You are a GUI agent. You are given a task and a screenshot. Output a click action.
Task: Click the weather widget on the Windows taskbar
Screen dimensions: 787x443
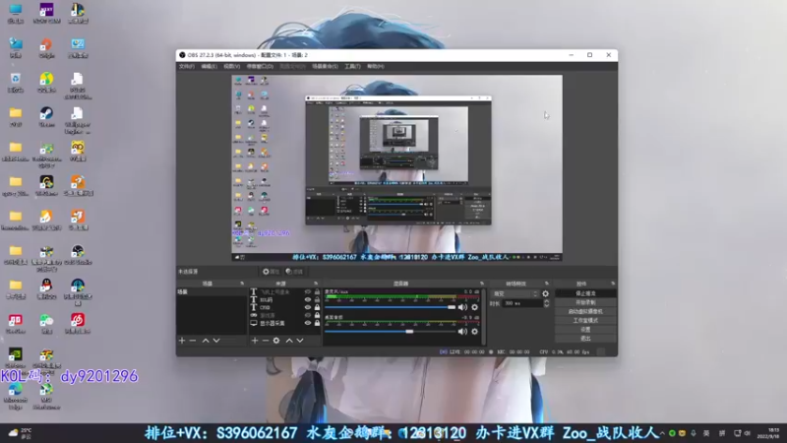click(20, 433)
